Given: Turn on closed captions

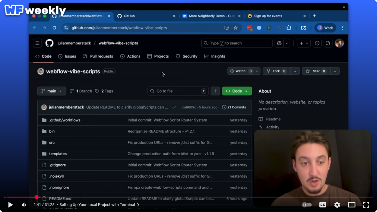Looking at the screenshot, I should point(322,205).
